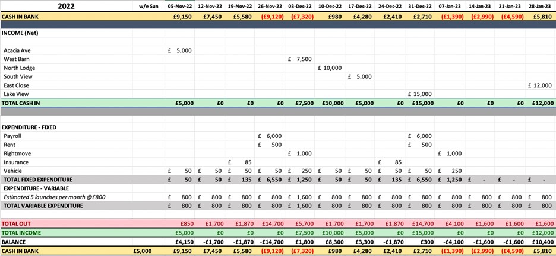Click the "TOTAL CASH IN" row label
Image resolution: width=556 pixels, height=256 pixels.
(x=20, y=103)
